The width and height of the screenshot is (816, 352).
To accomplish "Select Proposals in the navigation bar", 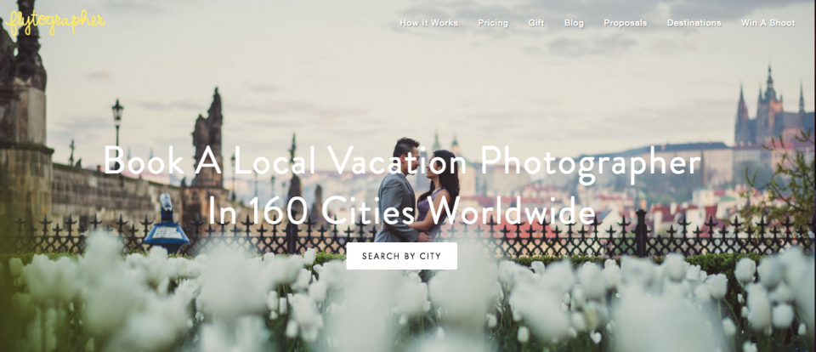I will click(625, 23).
